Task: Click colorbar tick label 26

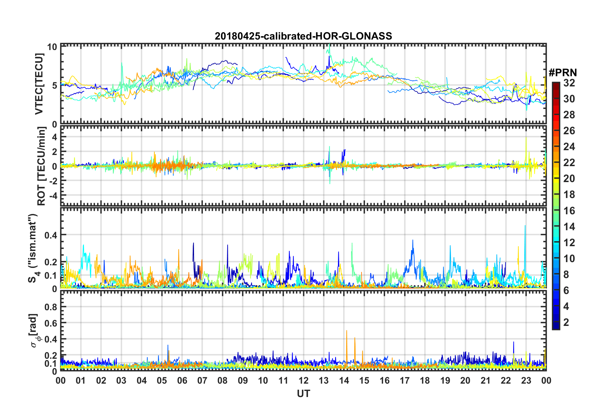Action: pos(569,131)
